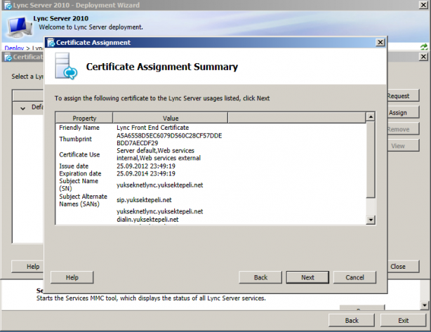The image size is (431, 332).
Task: Click Deploy breadcrumb link in Deployment Wizard
Action: pyautogui.click(x=14, y=48)
